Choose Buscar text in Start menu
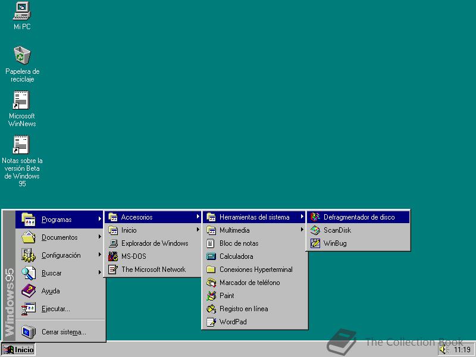 click(x=52, y=273)
